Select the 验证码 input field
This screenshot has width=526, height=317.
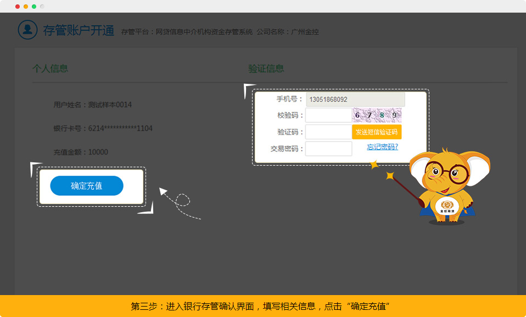point(328,132)
